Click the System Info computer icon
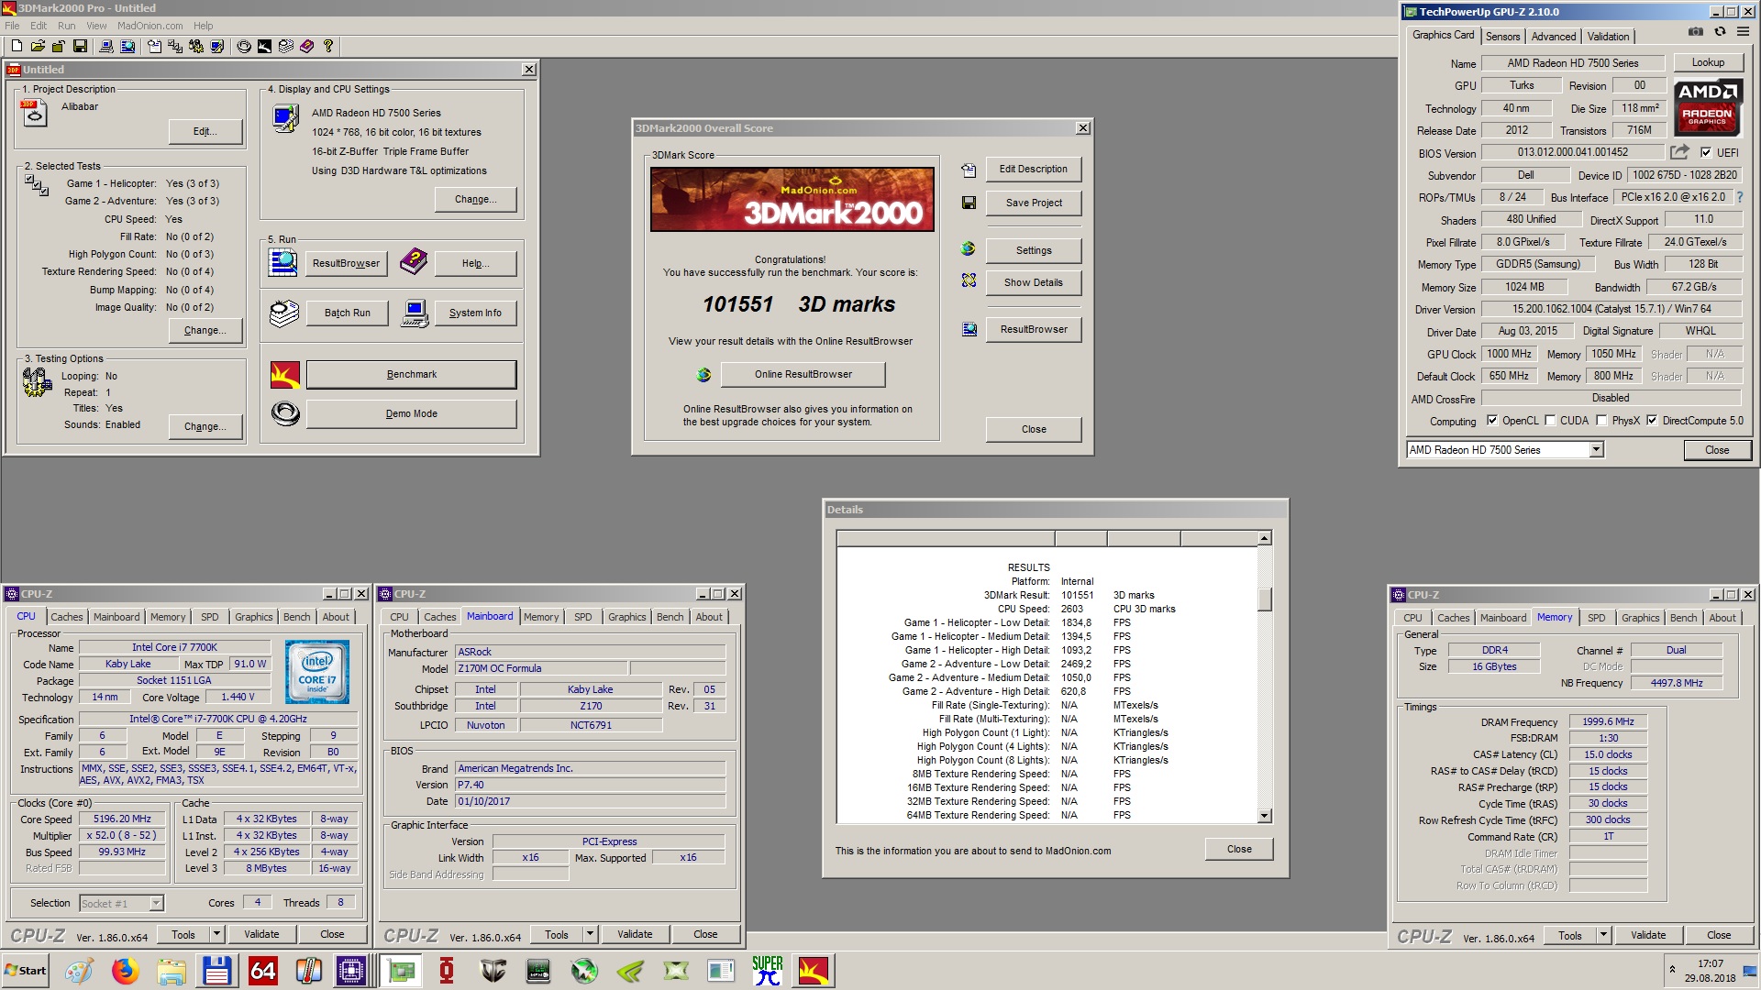The width and height of the screenshot is (1761, 990). tap(415, 313)
